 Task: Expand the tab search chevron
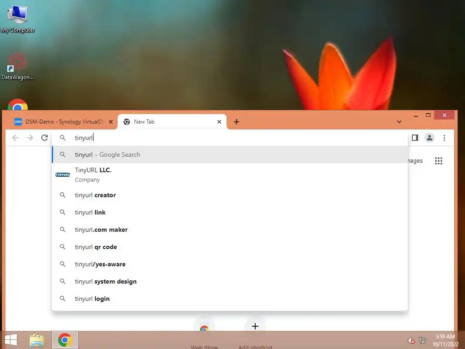point(399,122)
